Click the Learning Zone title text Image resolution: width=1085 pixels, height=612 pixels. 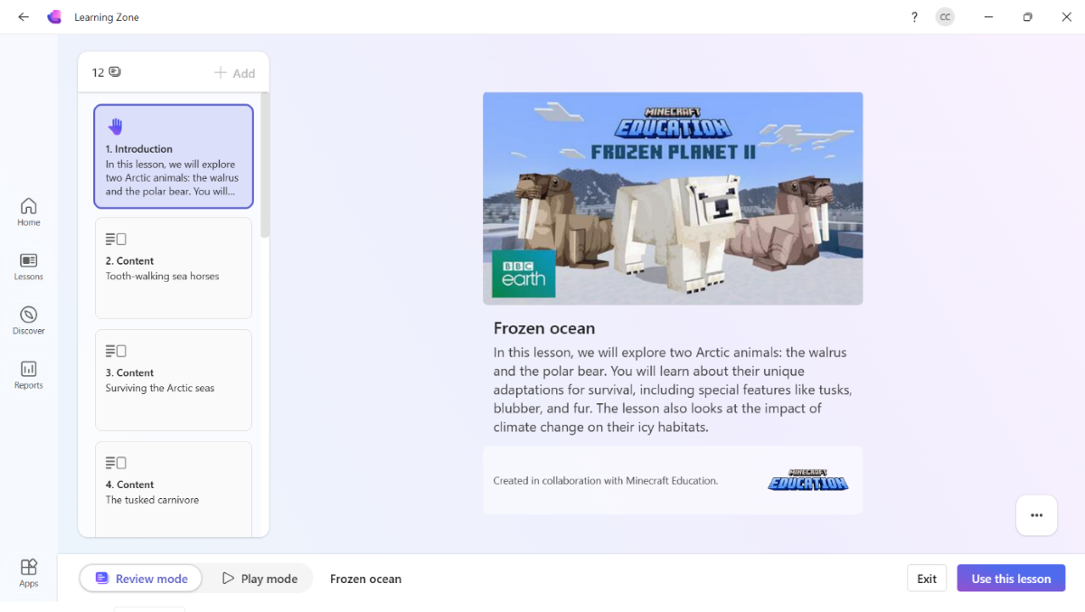pyautogui.click(x=107, y=17)
